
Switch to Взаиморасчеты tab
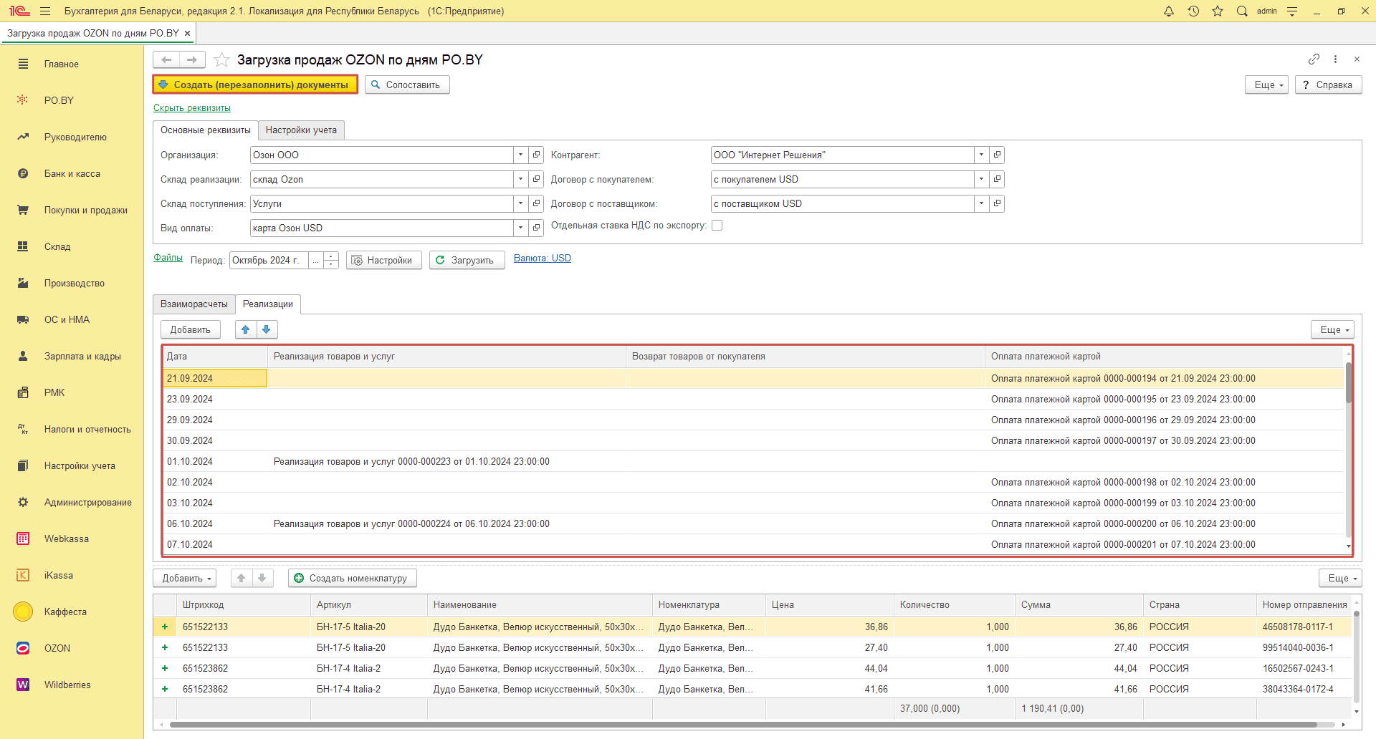pos(194,304)
